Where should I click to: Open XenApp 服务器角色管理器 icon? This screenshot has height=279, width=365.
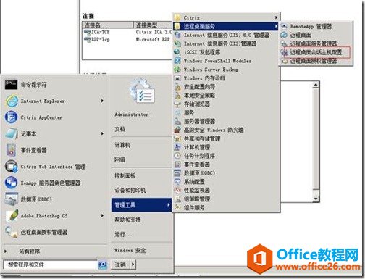pos(11,183)
